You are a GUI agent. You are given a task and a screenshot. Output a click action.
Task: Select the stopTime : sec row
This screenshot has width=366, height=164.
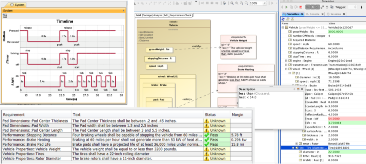(323, 56)
